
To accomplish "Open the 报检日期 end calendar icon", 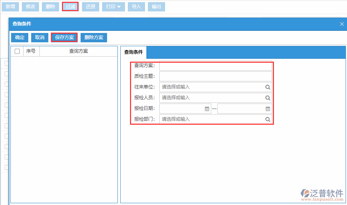I will click(268, 109).
